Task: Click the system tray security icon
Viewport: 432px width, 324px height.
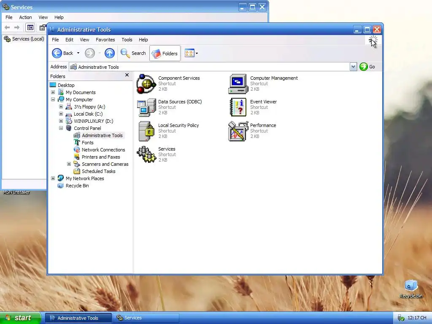Action: coord(401,318)
